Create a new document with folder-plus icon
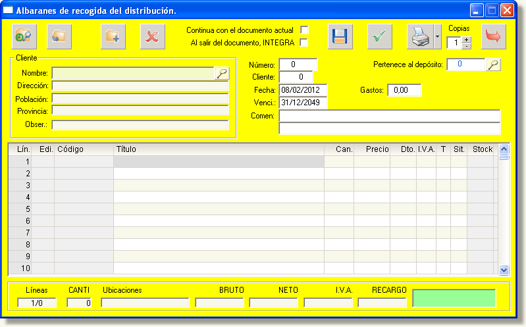This screenshot has width=526, height=327. tap(113, 37)
